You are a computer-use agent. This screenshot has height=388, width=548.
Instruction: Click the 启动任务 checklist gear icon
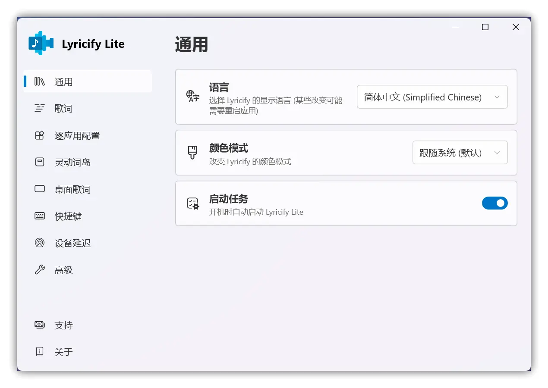pyautogui.click(x=192, y=203)
